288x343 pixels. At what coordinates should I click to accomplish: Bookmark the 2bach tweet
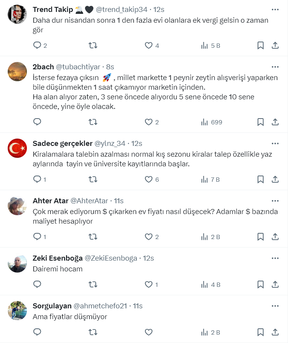260,122
